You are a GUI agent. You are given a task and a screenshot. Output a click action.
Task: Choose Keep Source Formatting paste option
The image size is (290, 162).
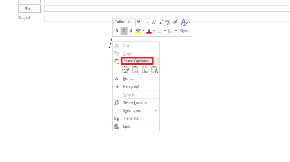126,70
